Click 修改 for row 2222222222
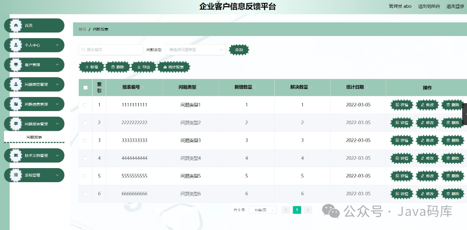The image size is (467, 230). click(x=427, y=123)
